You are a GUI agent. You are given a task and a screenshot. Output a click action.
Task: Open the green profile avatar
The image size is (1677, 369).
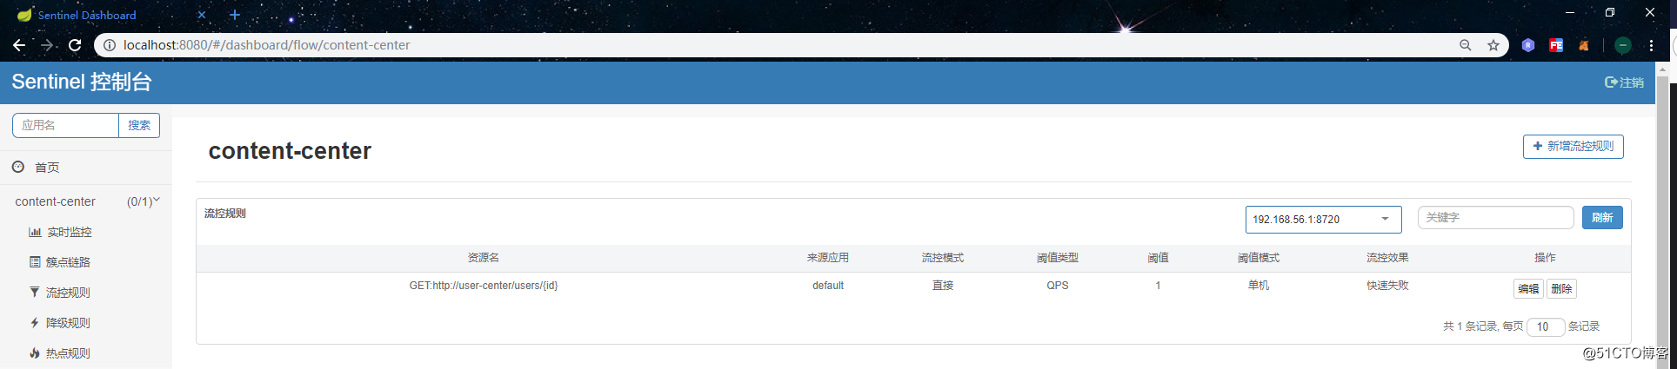click(1623, 45)
